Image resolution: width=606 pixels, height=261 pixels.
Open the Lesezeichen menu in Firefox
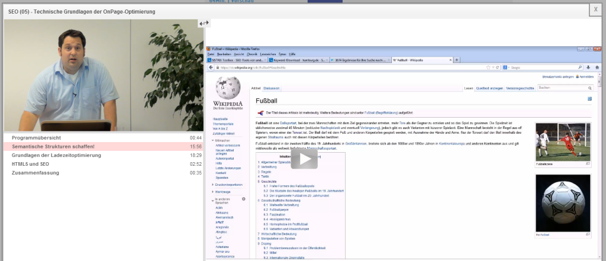(268, 54)
